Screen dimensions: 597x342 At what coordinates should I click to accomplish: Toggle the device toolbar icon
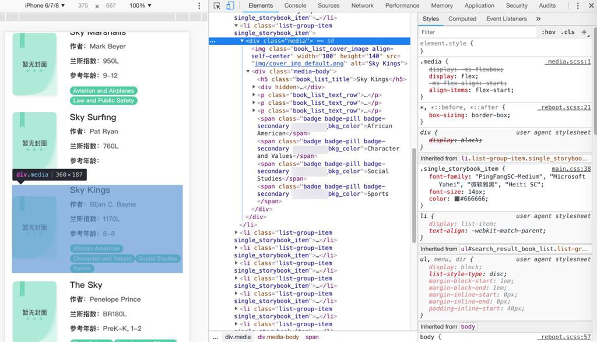pos(230,6)
